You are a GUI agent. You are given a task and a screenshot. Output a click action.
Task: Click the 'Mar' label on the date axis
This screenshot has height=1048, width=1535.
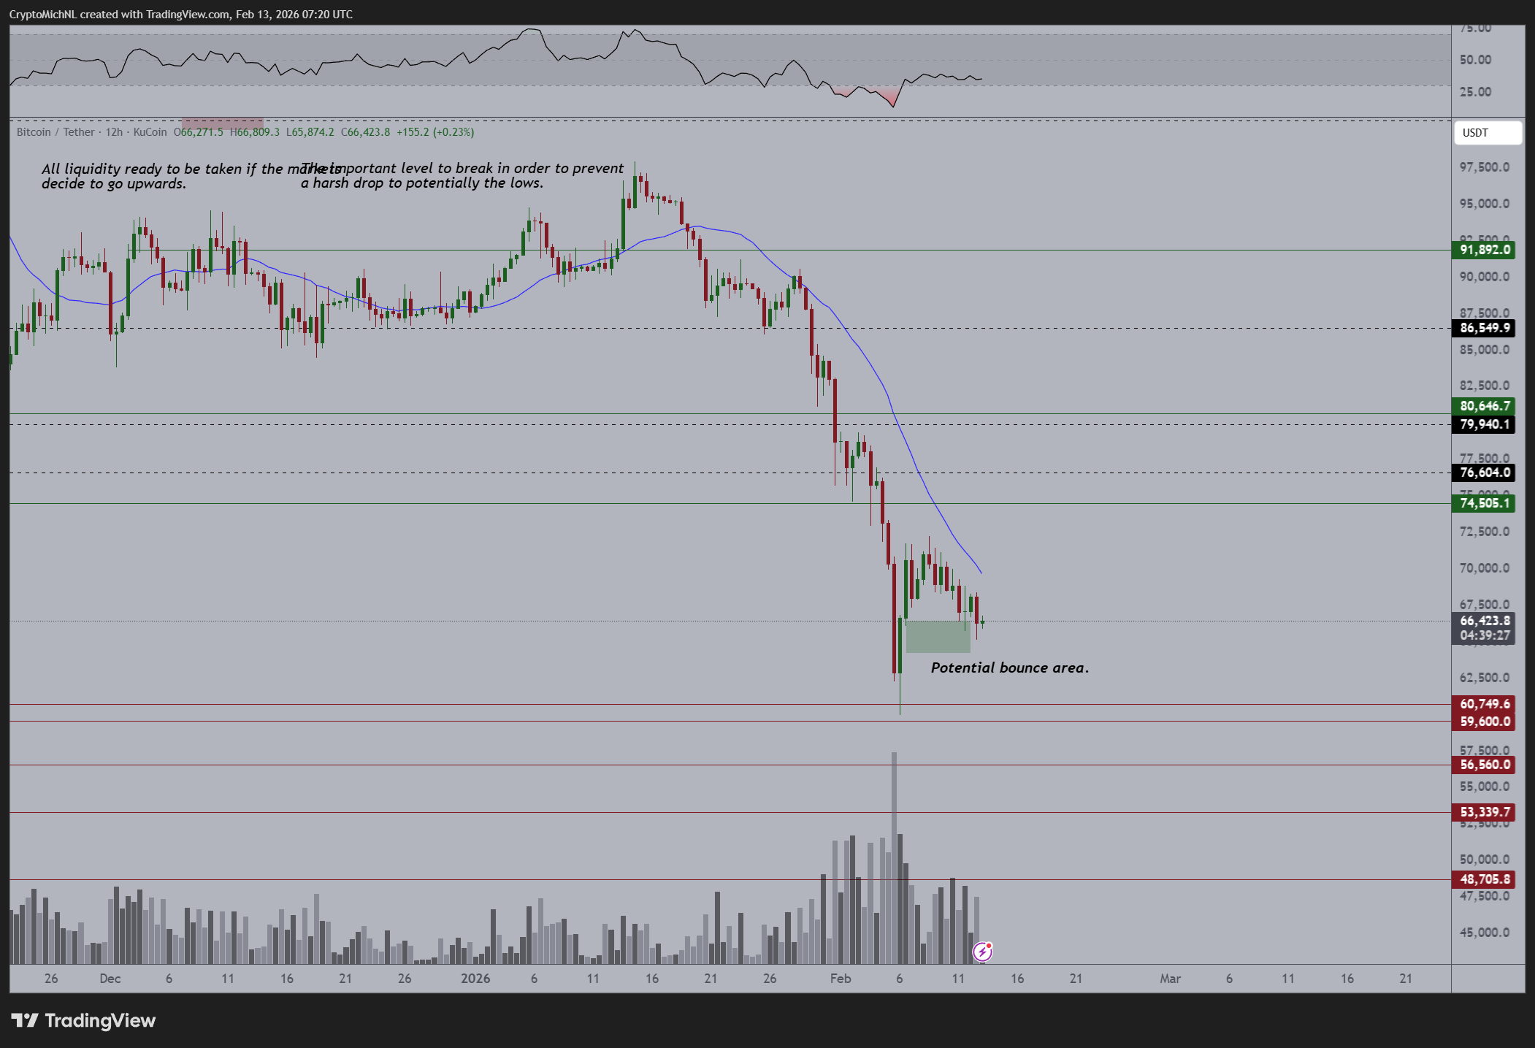point(1171,979)
